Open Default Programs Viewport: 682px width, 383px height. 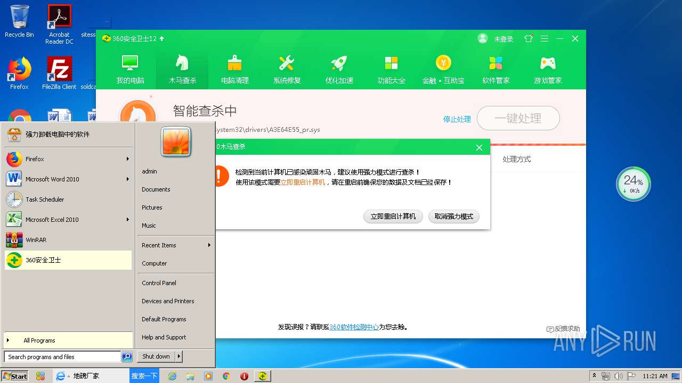(176, 319)
